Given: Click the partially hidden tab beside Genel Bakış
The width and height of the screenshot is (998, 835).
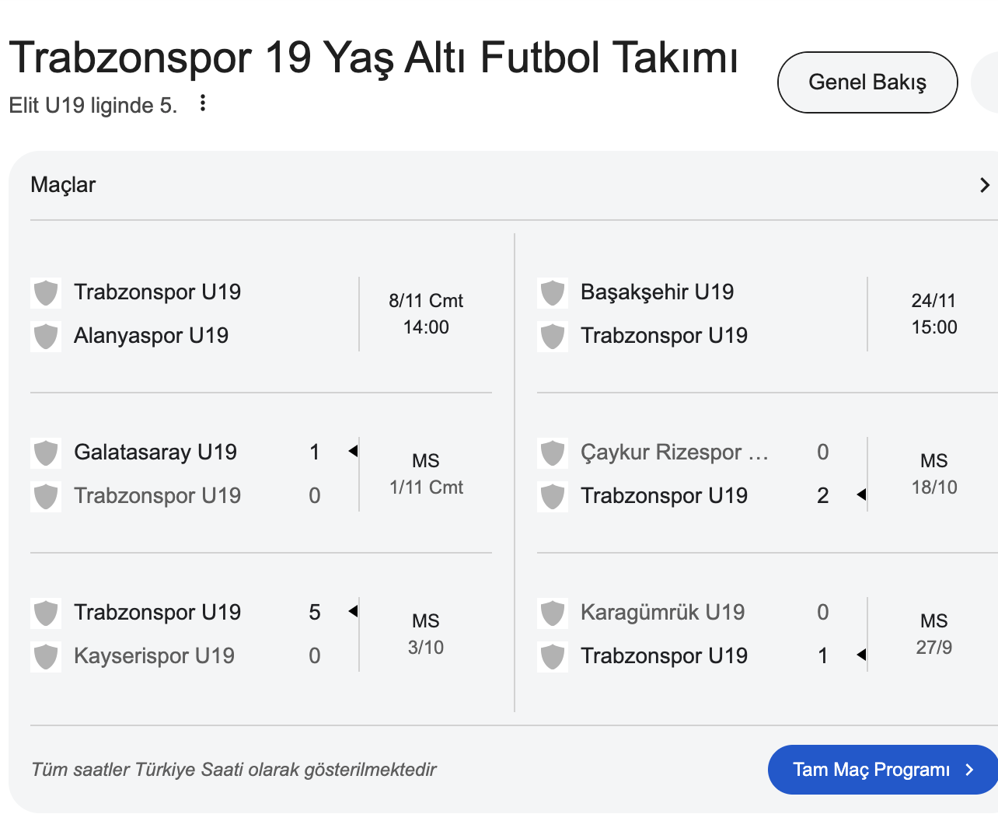Looking at the screenshot, I should point(986,82).
